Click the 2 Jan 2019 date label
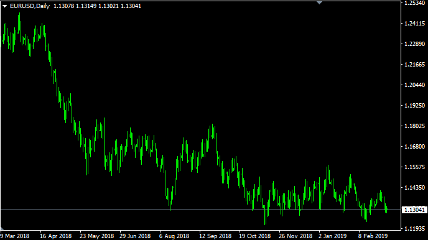 pyautogui.click(x=332, y=236)
